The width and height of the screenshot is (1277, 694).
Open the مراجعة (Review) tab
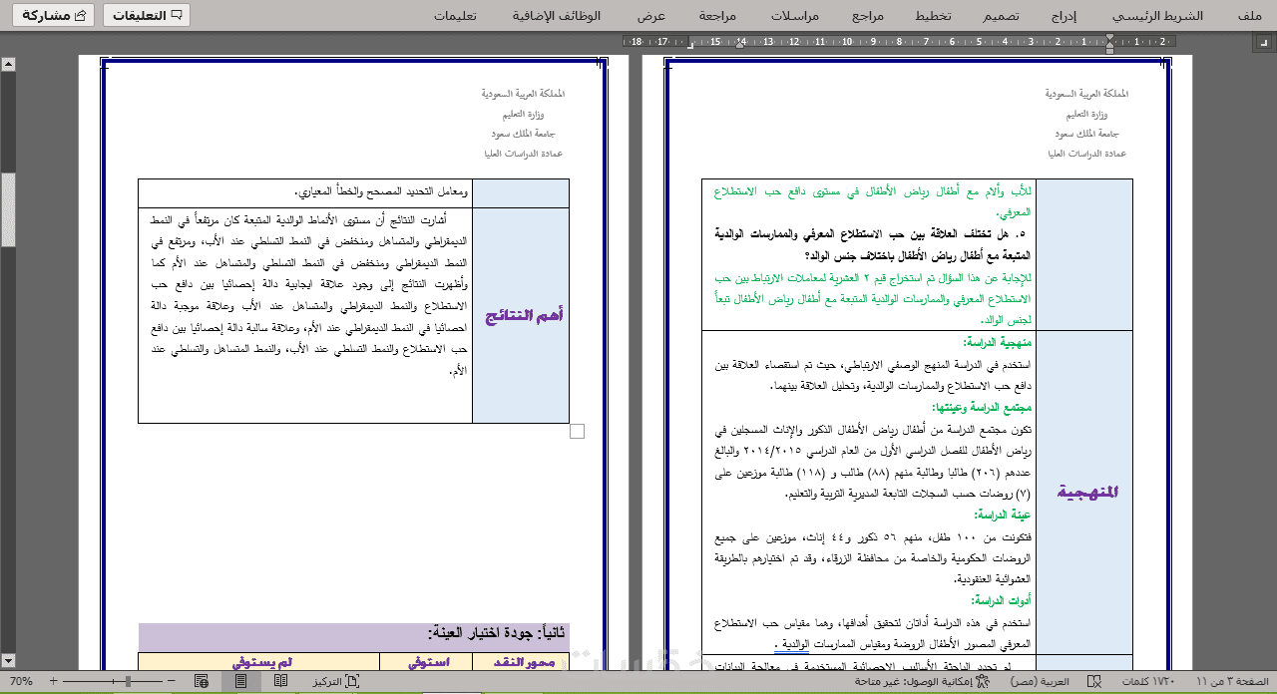click(717, 16)
